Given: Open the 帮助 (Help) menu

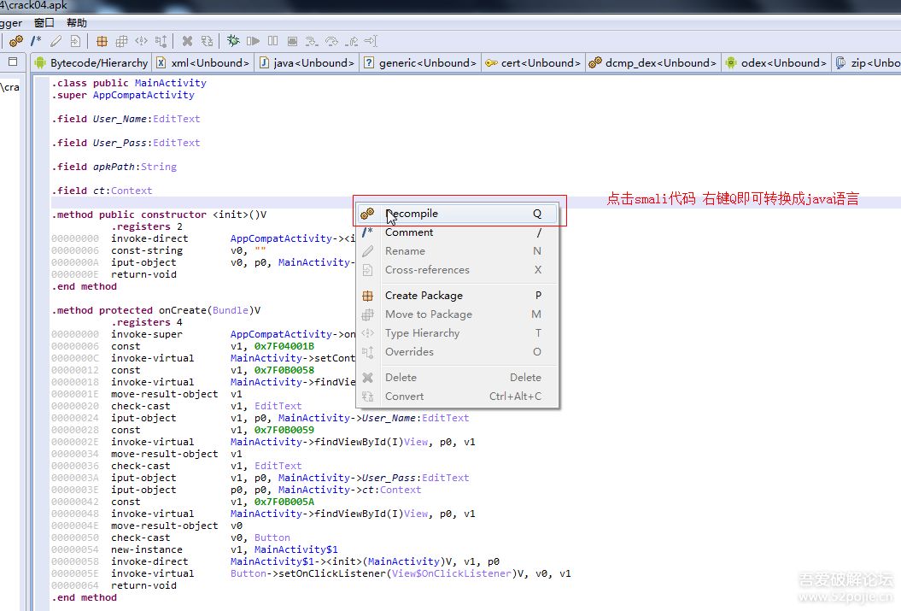Looking at the screenshot, I should [x=76, y=23].
